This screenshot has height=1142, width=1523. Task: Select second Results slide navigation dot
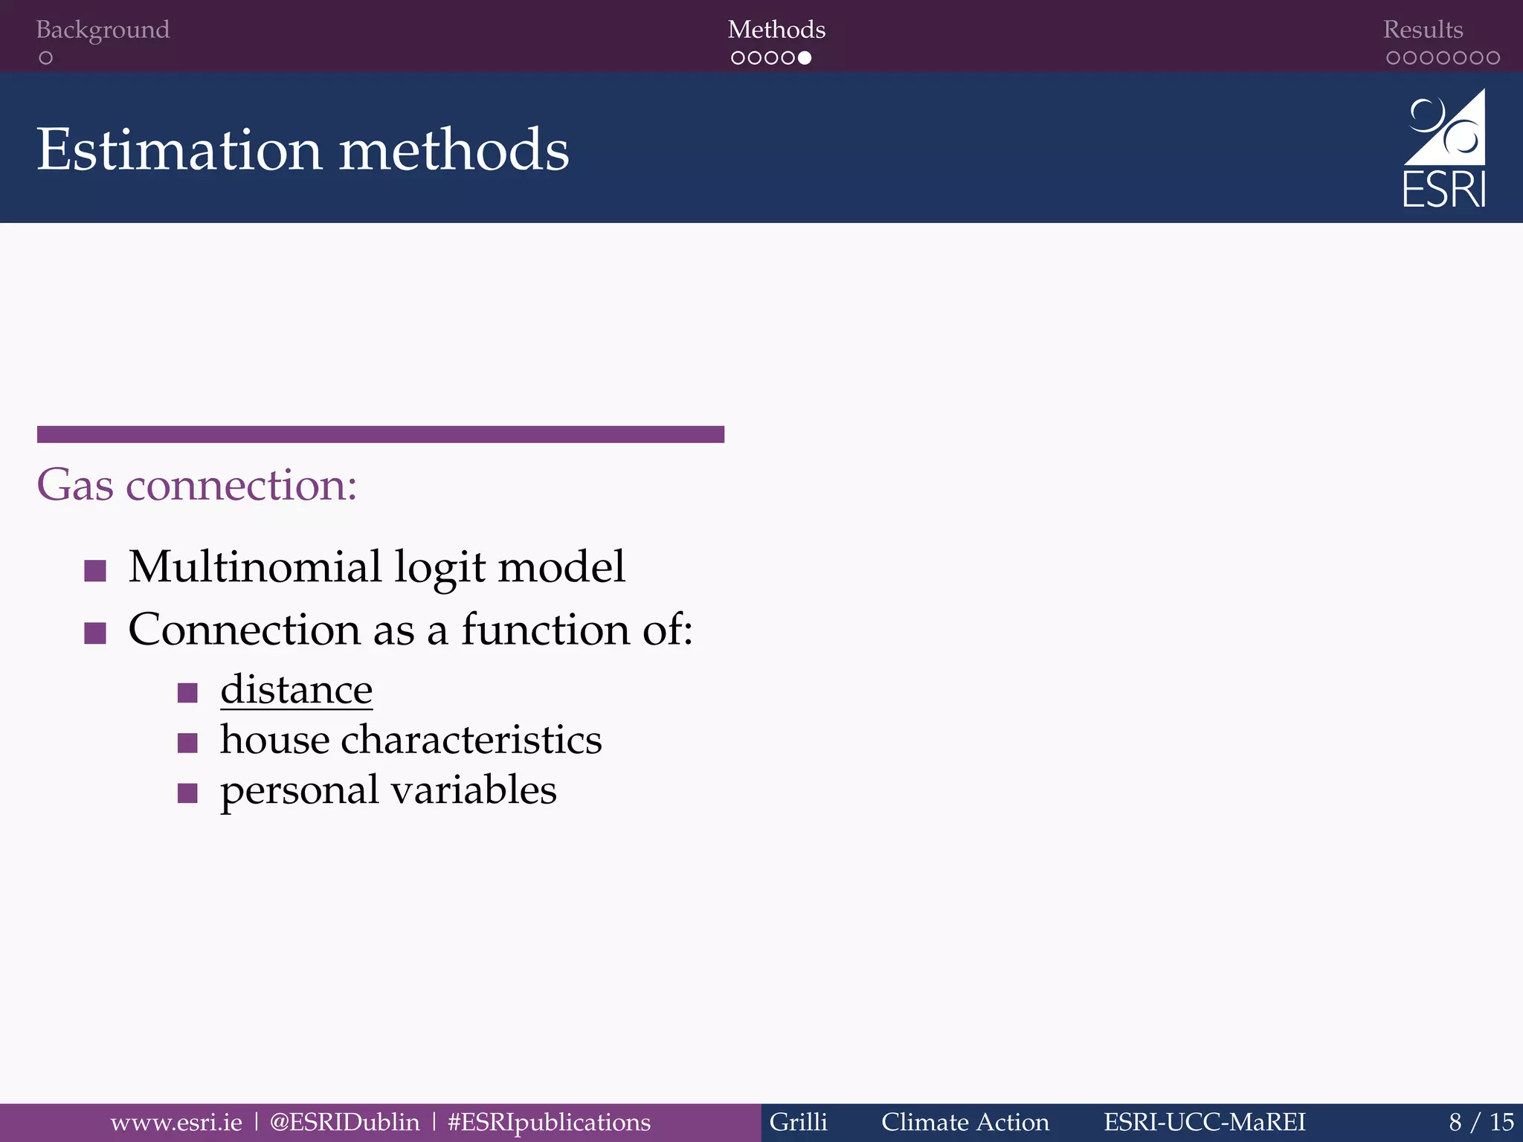coord(1410,58)
